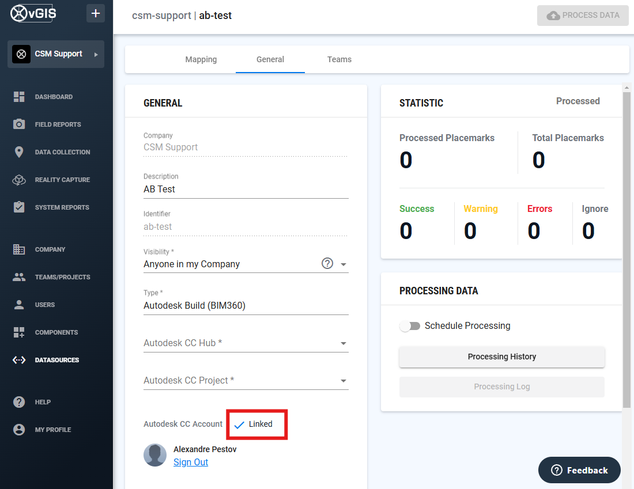
Task: Click the Processing Log button
Action: click(502, 386)
